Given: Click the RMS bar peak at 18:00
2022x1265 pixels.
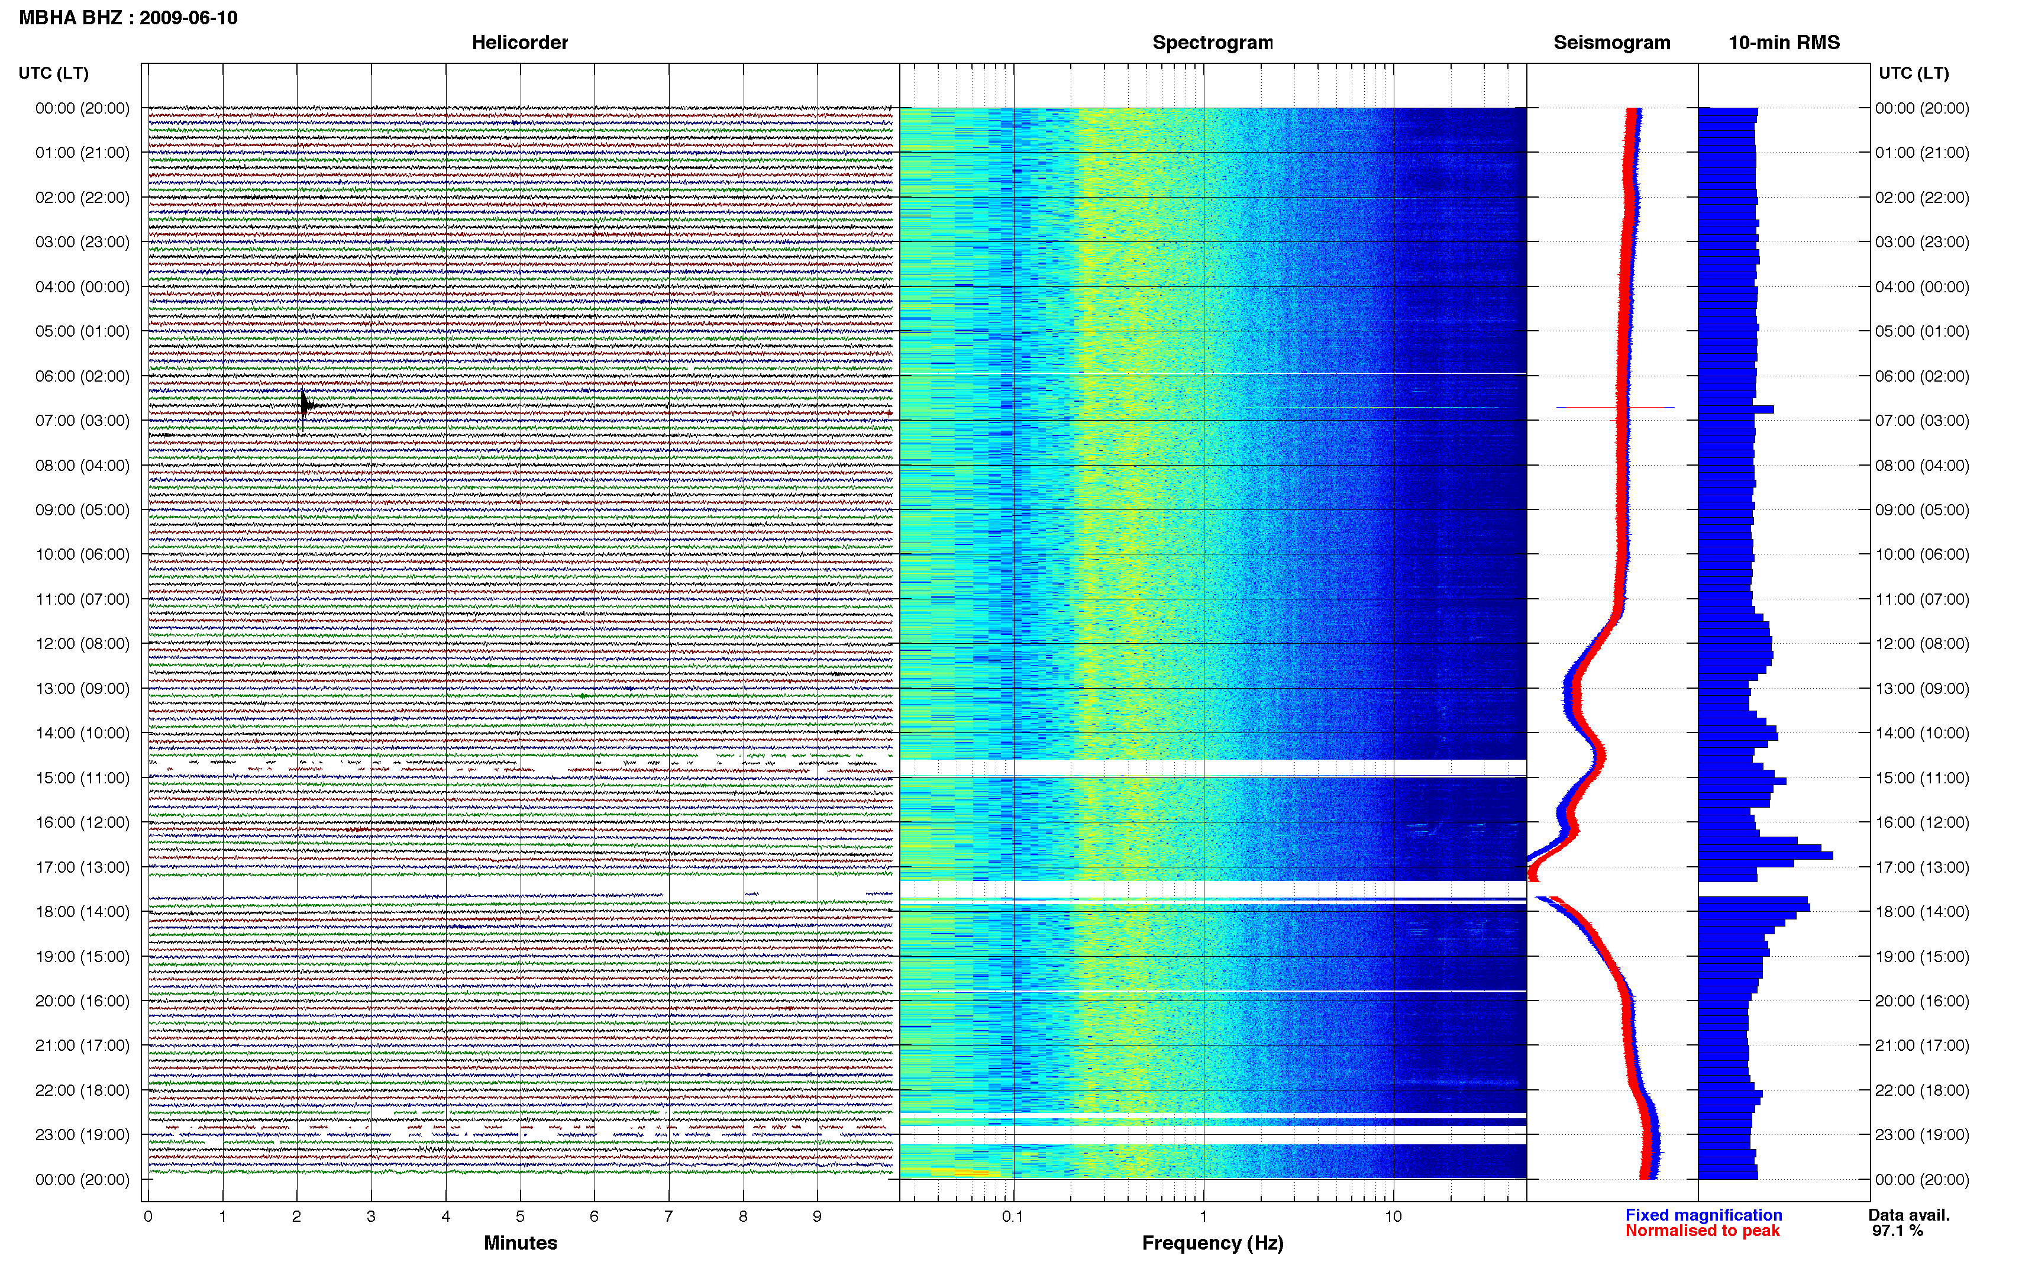Looking at the screenshot, I should click(x=1753, y=908).
